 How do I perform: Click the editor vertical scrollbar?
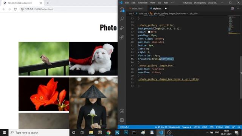click(x=241, y=77)
